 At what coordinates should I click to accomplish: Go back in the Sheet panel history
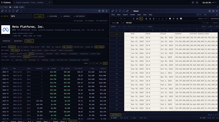[116, 11]
